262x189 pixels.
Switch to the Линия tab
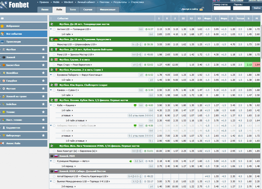pos(45,10)
